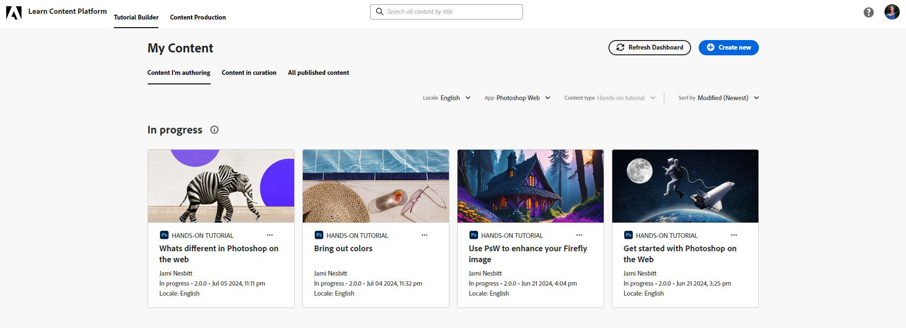Click the In progress section heading
The image size is (906, 328).
(x=175, y=130)
